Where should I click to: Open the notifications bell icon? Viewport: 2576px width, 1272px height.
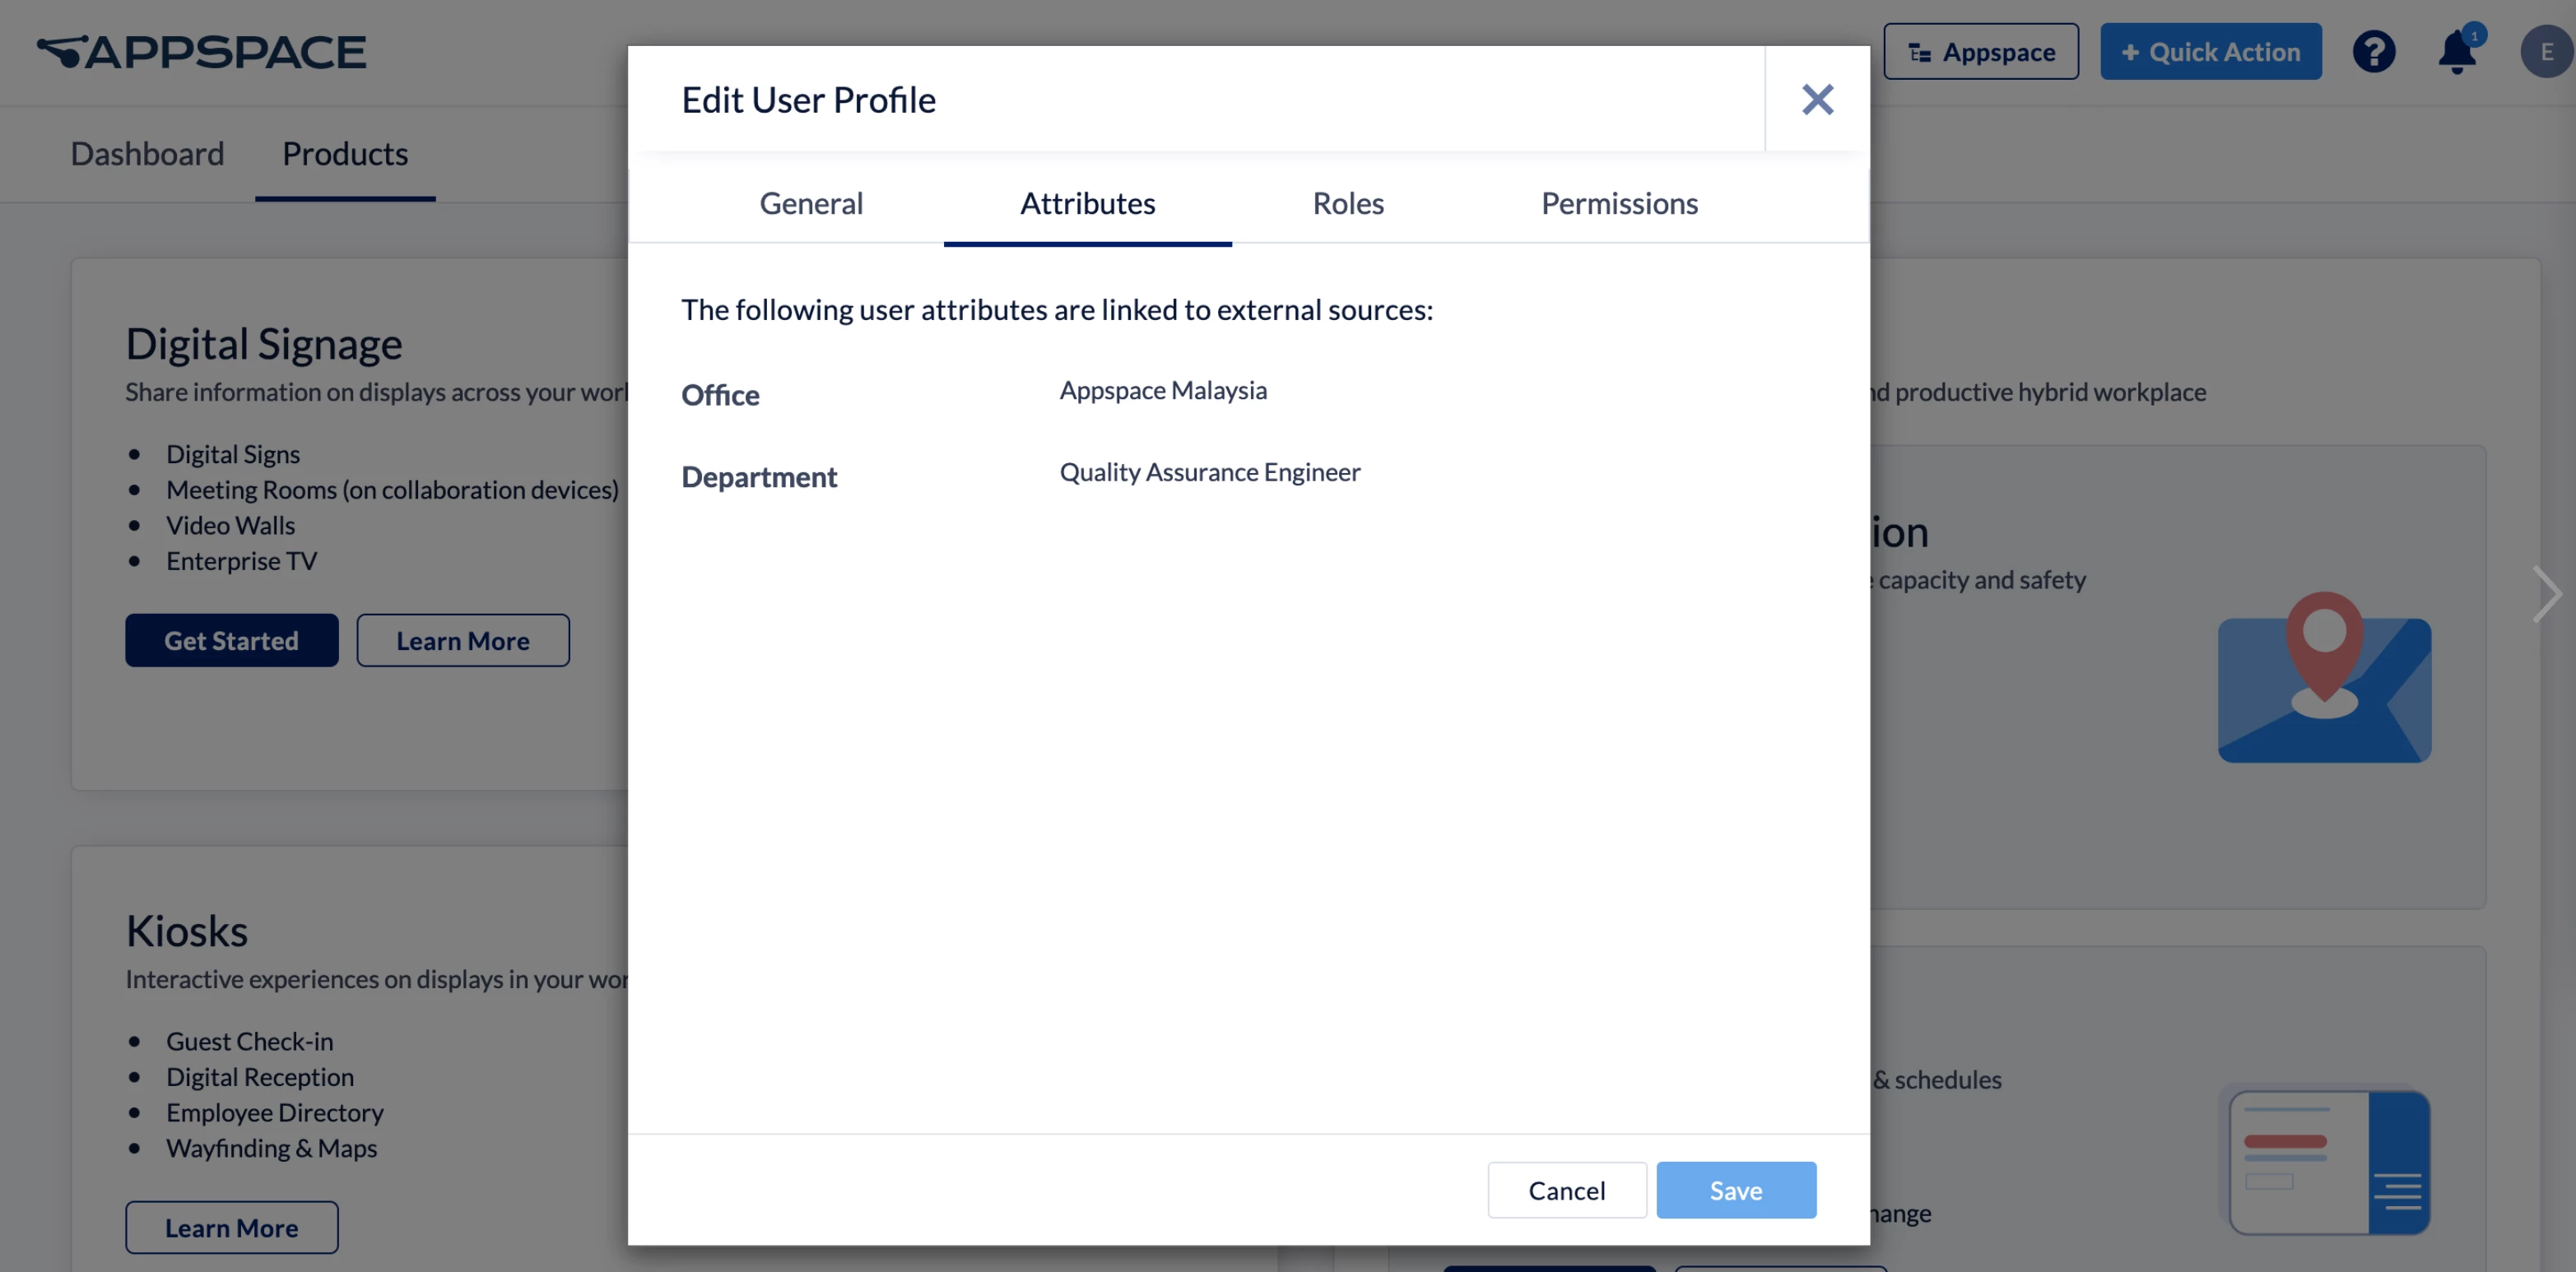coord(2456,52)
